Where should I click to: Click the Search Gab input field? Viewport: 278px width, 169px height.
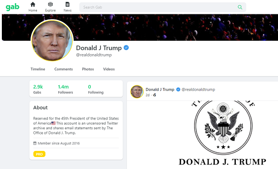[x=163, y=7]
